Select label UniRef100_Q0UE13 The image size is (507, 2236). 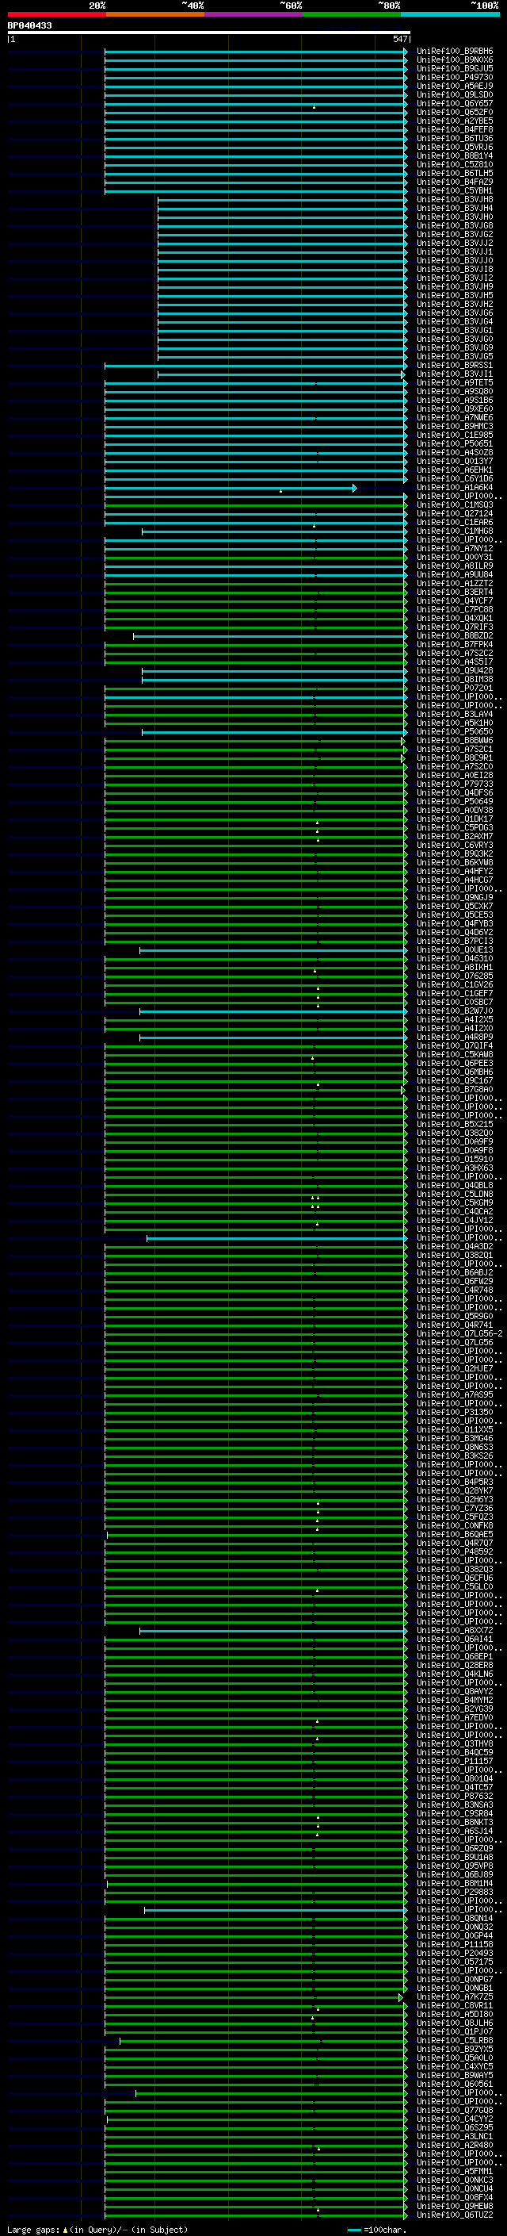coord(455,949)
